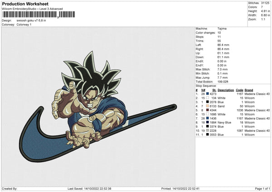
Task: Click the "Printed: 14/10/2022 22:52:41" footer
Action: 180,188
